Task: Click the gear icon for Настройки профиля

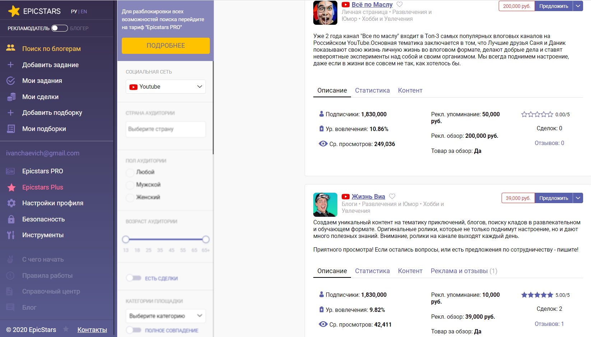Action: [11, 203]
